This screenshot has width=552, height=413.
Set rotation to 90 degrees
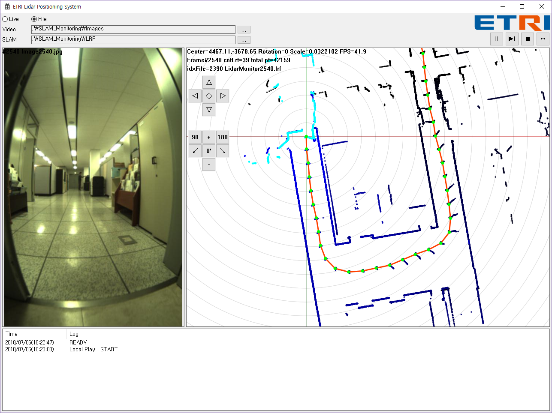(x=195, y=137)
